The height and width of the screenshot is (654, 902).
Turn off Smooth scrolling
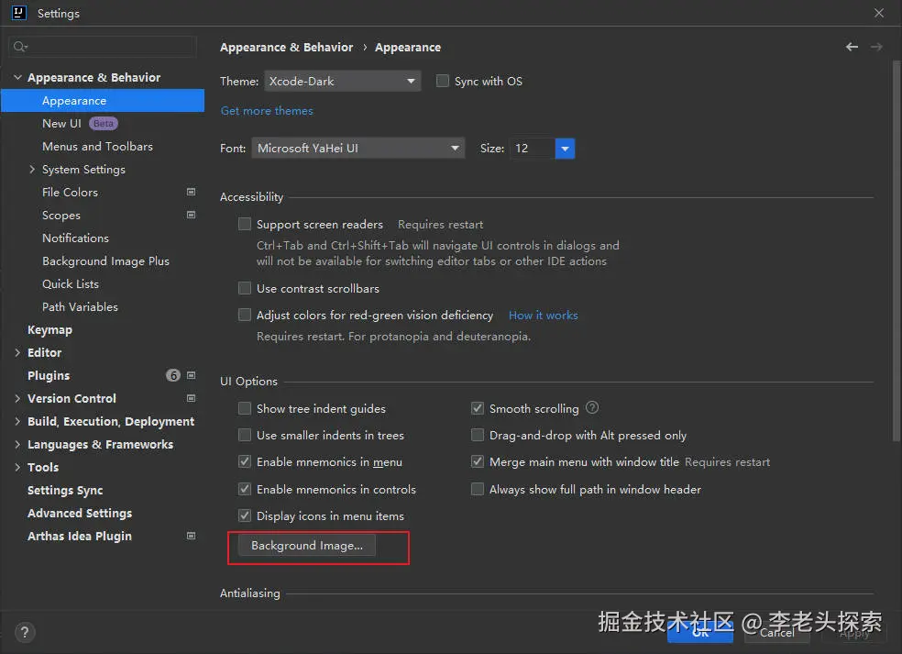(478, 408)
